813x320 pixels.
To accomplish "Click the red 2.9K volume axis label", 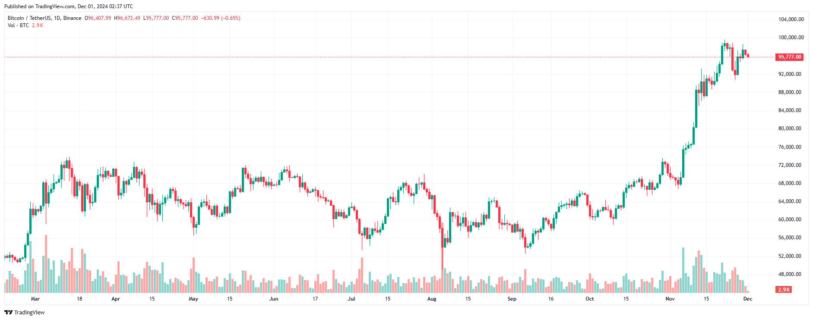I will [784, 289].
